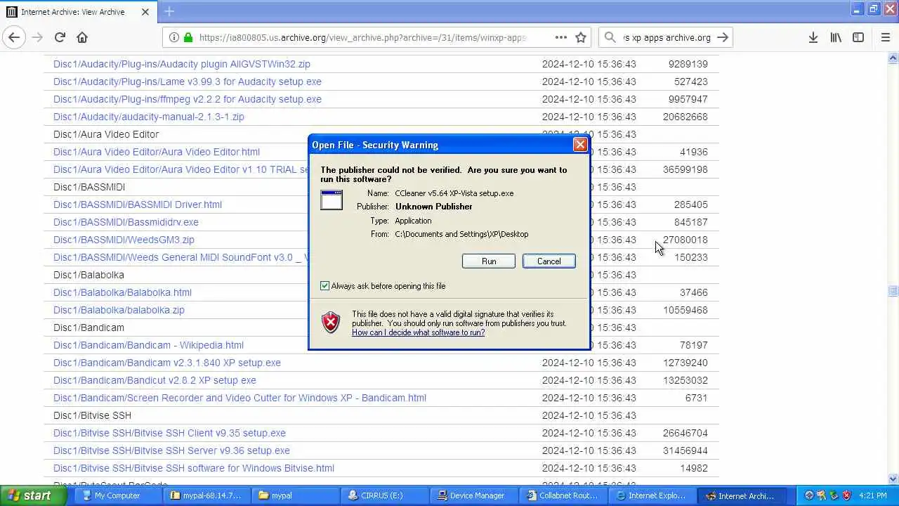The width and height of the screenshot is (899, 506).
Task: Open Lame v3.99.3 for Audacity setup.exe link
Action: (188, 82)
